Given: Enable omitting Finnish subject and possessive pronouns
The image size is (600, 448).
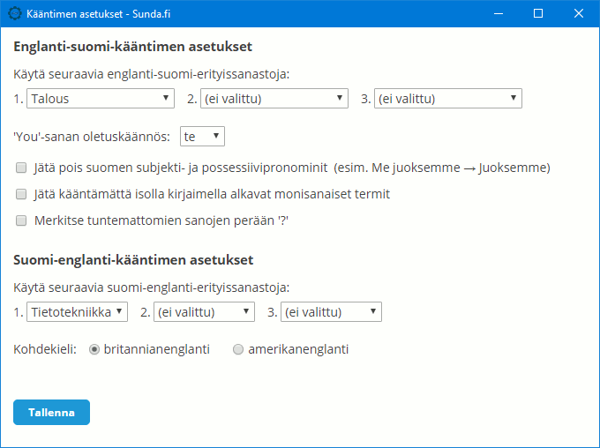Looking at the screenshot, I should pyautogui.click(x=21, y=168).
